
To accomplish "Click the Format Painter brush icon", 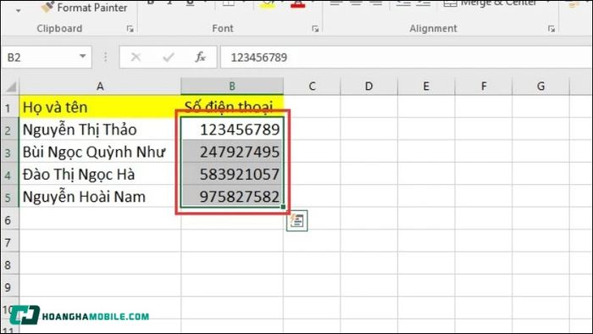I will pyautogui.click(x=47, y=7).
